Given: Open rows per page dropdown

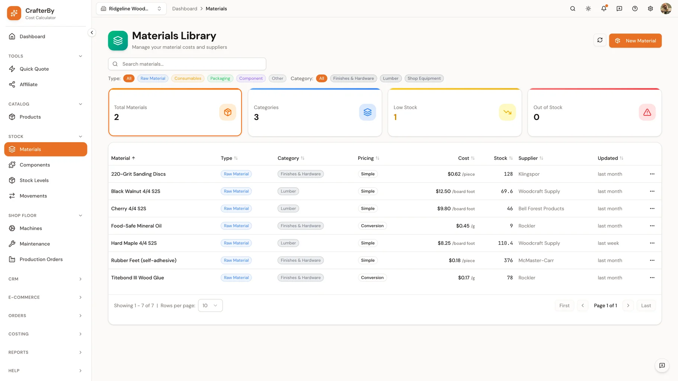Looking at the screenshot, I should (210, 306).
